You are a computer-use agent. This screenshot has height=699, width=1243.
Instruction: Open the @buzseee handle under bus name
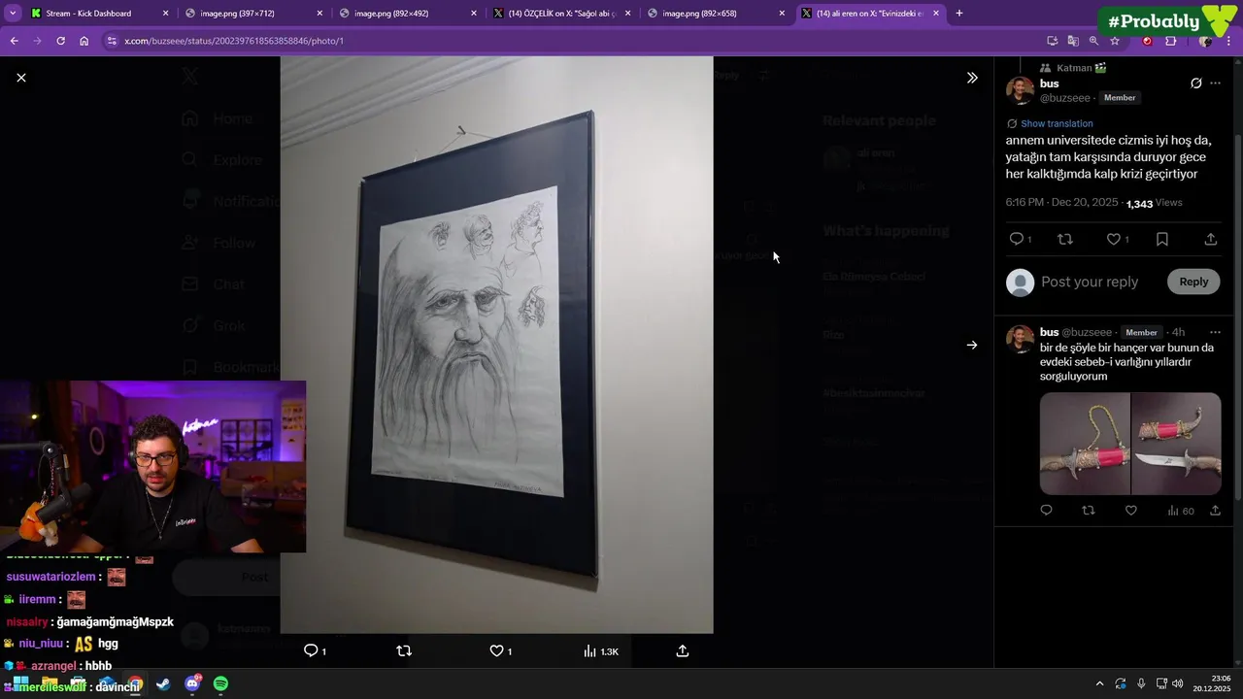pyautogui.click(x=1065, y=98)
